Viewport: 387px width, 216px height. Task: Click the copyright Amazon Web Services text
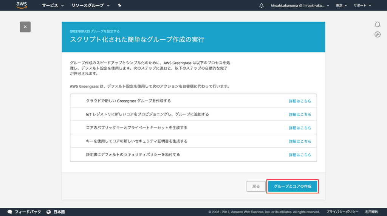point(264,212)
